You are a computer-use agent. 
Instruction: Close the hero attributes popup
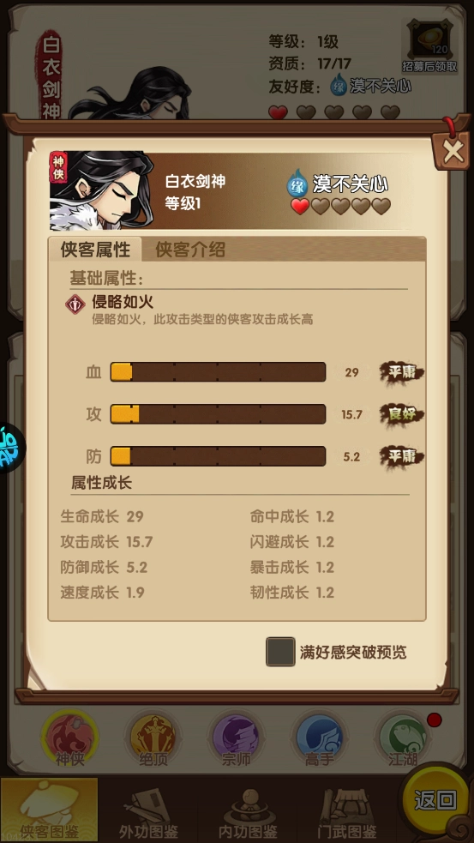tap(453, 152)
